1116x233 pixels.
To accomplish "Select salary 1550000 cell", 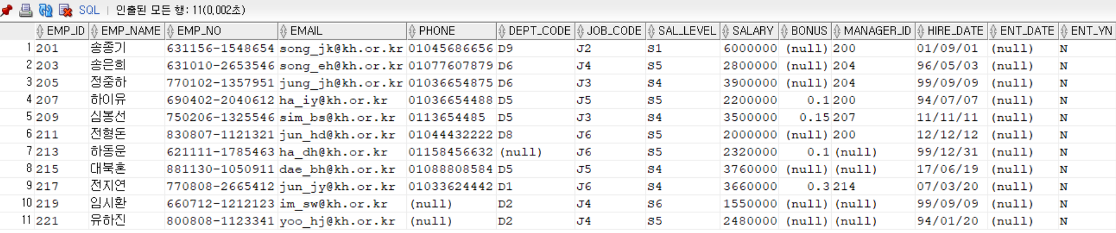I will [x=749, y=204].
